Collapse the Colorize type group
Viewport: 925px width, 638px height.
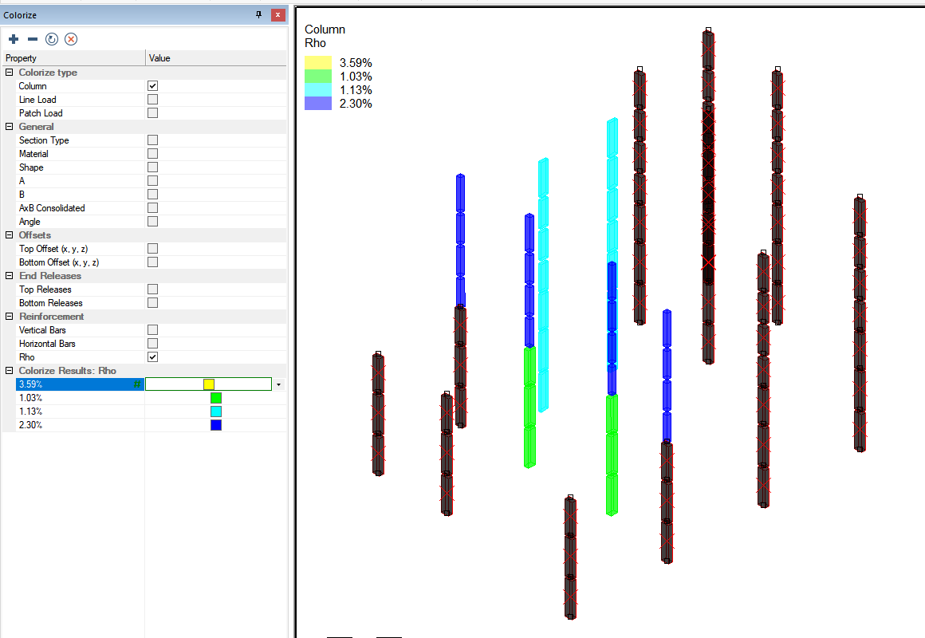coord(10,73)
